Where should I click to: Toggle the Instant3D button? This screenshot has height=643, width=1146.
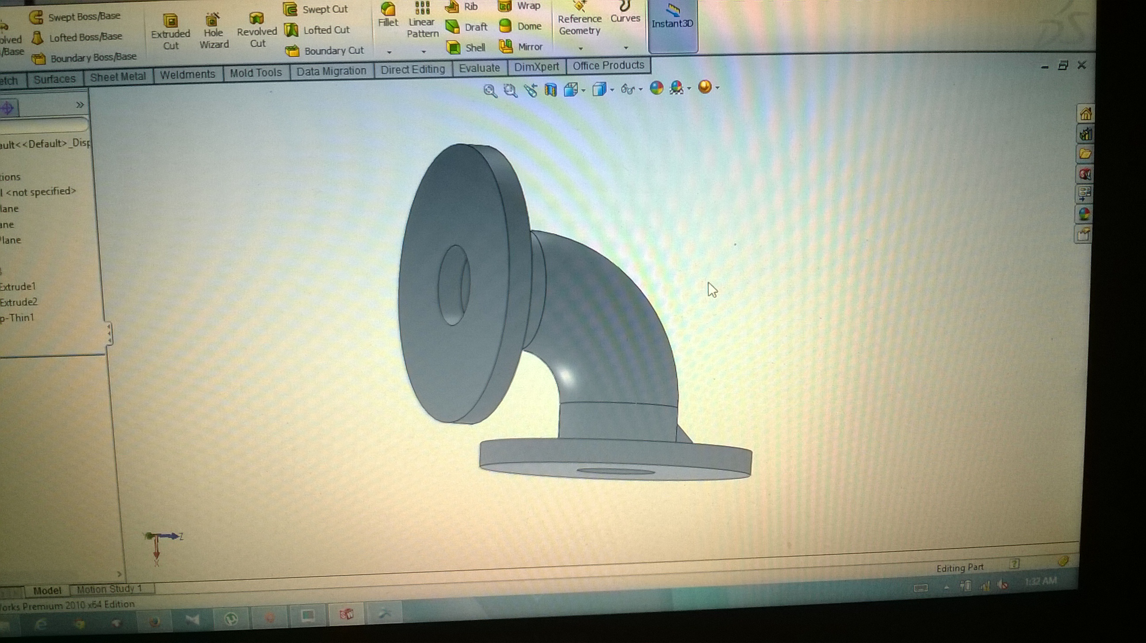[x=672, y=22]
